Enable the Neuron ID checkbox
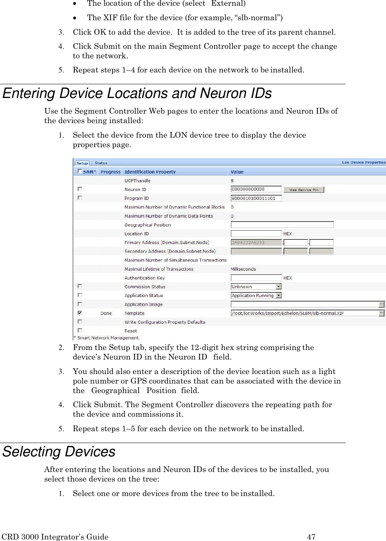 (x=79, y=189)
